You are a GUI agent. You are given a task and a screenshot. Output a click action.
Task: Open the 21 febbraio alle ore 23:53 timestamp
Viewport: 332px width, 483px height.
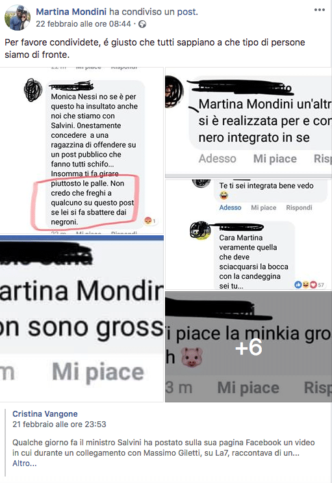click(x=59, y=424)
